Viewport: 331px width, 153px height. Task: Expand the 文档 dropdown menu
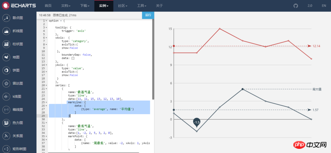(66, 6)
